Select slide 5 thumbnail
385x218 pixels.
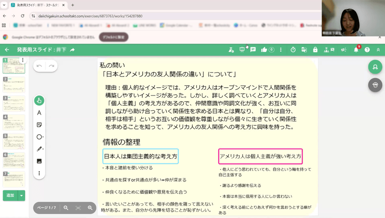14,141
